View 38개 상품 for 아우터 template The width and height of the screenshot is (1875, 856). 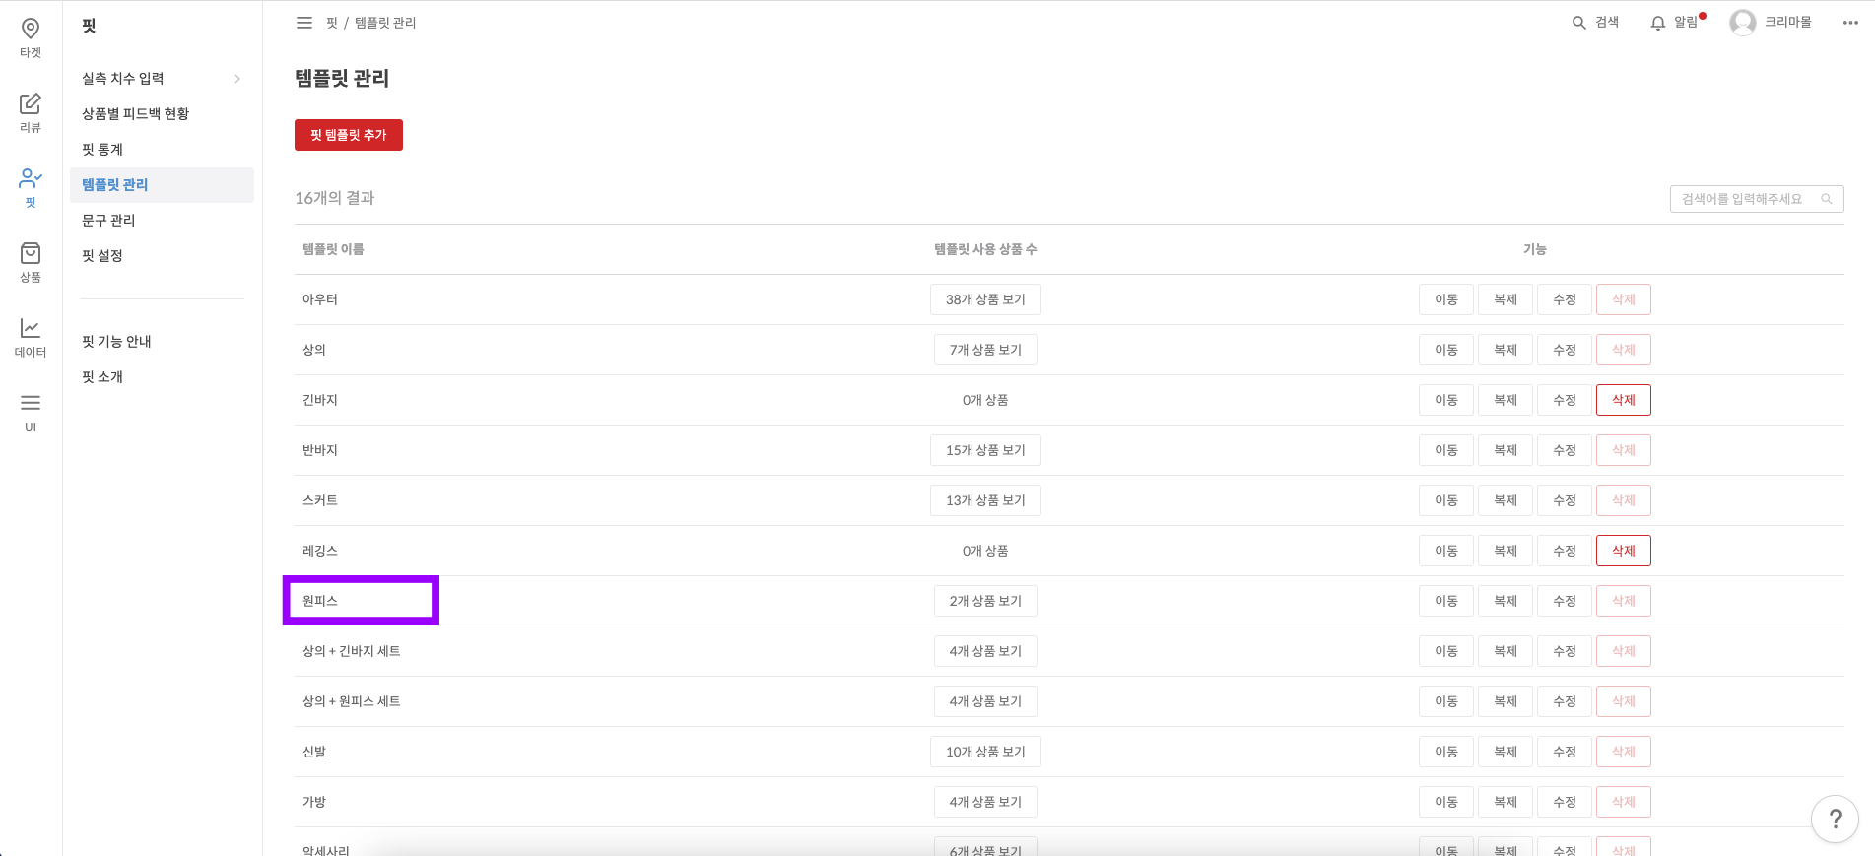click(985, 299)
